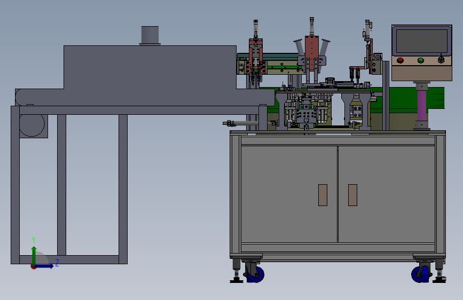Select the exhaust chimney on the oven top
The height and width of the screenshot is (300, 463).
coord(150,35)
